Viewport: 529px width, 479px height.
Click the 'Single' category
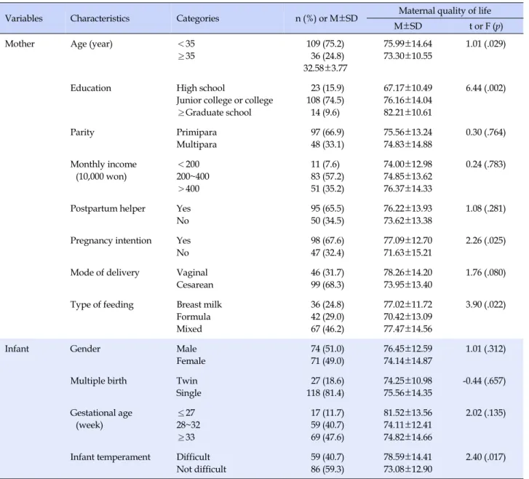coord(188,393)
